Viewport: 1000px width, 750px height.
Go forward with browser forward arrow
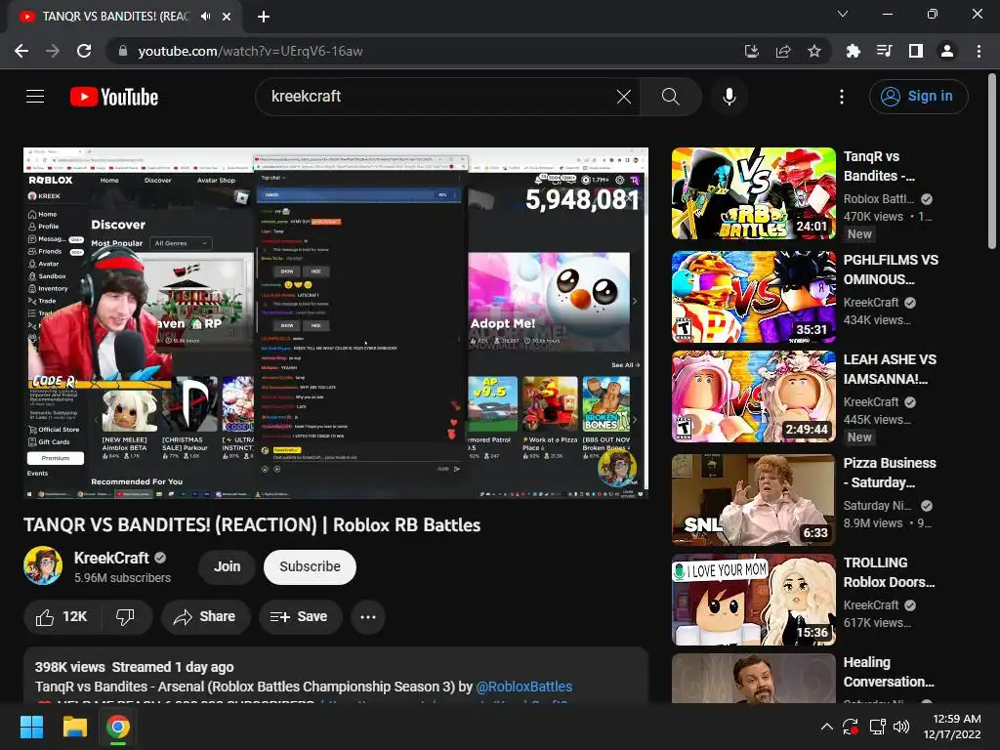(x=53, y=51)
